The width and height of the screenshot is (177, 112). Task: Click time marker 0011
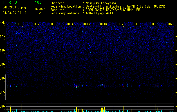pyautogui.click(x=19, y=24)
